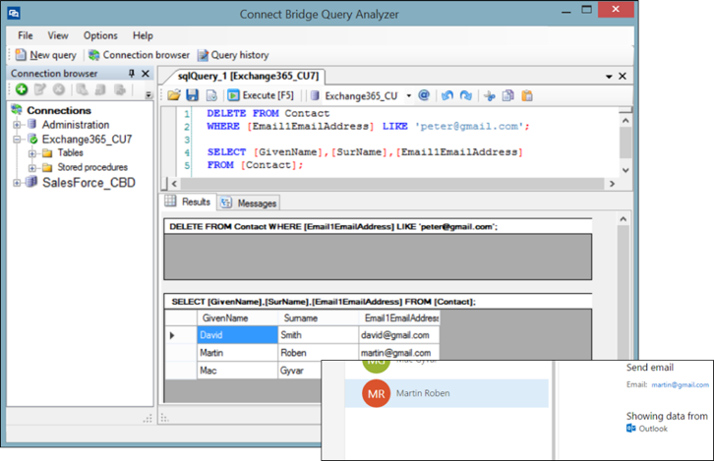Click editor horizontal scroll left arrow
714x461 pixels.
tap(174, 184)
